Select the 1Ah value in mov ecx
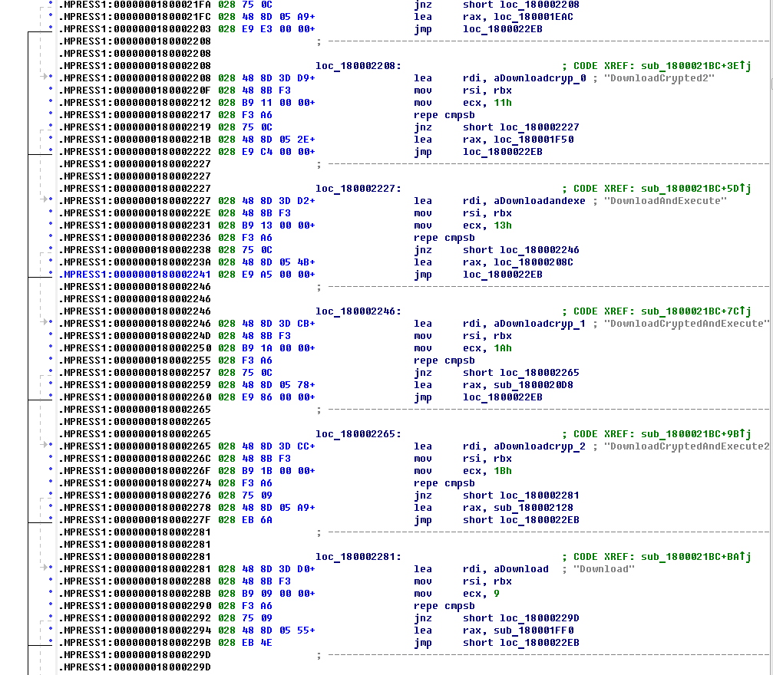 click(x=503, y=347)
